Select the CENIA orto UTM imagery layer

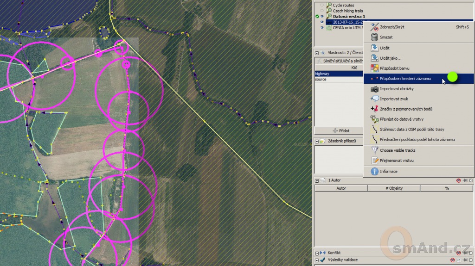click(347, 27)
